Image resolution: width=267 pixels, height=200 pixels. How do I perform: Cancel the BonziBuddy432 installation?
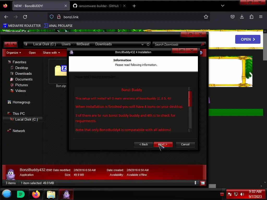[x=185, y=144]
